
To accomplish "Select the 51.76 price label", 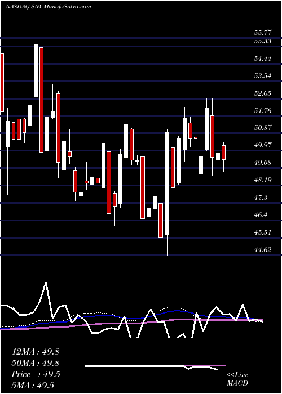I will click(263, 110).
